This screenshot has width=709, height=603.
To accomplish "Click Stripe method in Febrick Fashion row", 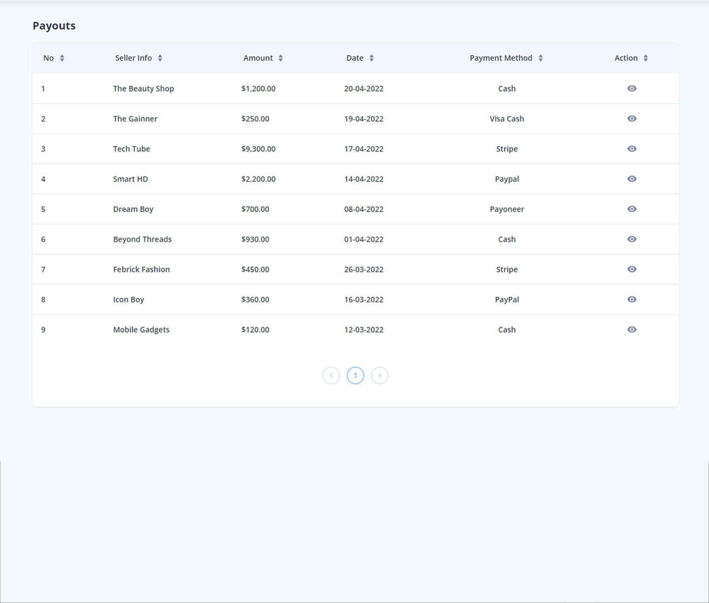I will (507, 270).
